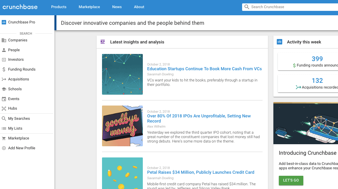Click the Funding Rounds dollar icon
Image resolution: width=338 pixels, height=189 pixels.
click(4, 69)
